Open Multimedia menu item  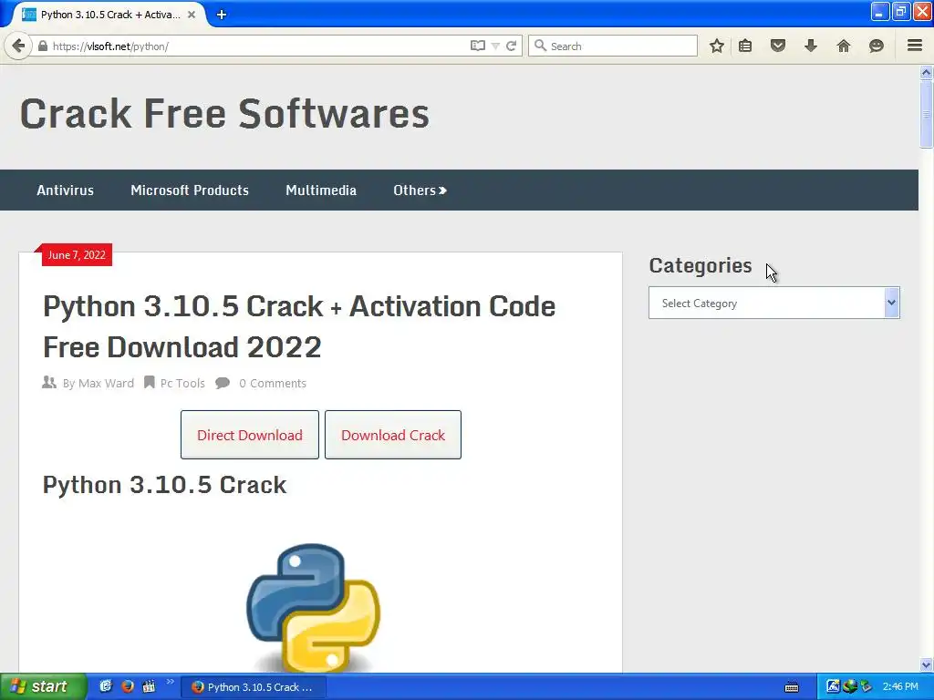coord(320,190)
